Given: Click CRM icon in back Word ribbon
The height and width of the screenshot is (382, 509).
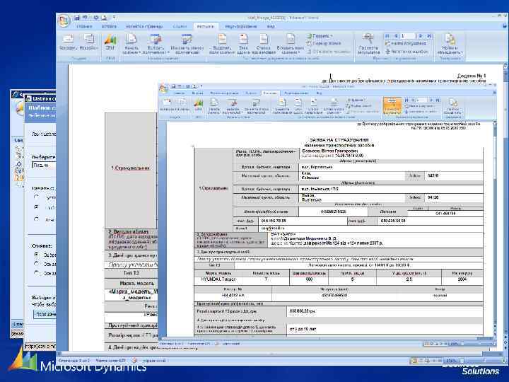Looking at the screenshot, I should click(x=110, y=42).
